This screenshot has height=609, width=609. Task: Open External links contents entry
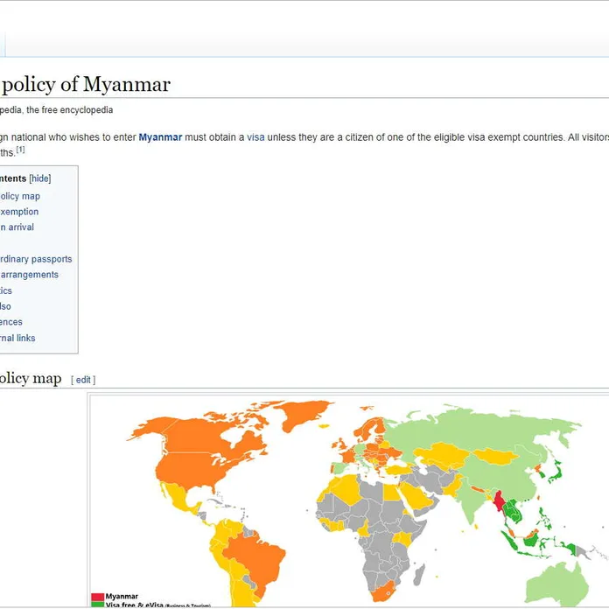[x=17, y=338]
